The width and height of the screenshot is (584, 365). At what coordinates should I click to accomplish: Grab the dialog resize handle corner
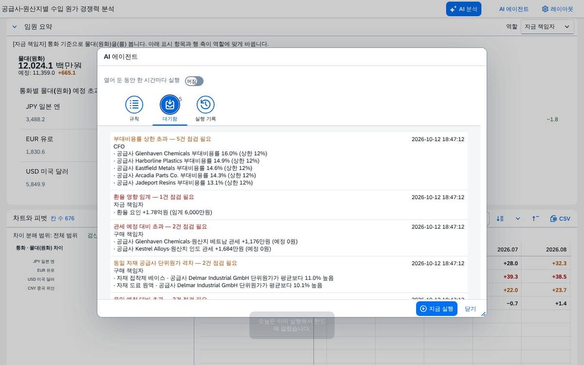click(x=483, y=314)
